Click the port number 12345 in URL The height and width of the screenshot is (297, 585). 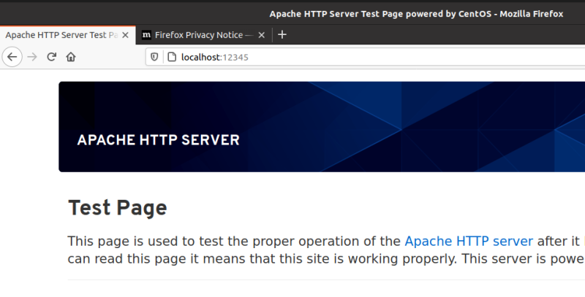(x=235, y=57)
